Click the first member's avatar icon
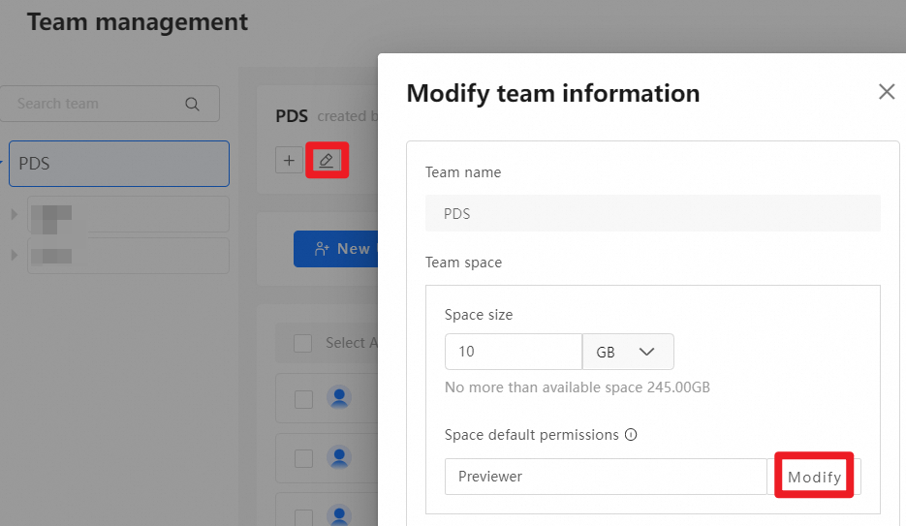This screenshot has width=906, height=526. point(339,398)
